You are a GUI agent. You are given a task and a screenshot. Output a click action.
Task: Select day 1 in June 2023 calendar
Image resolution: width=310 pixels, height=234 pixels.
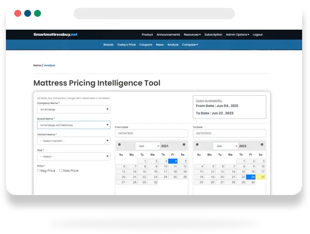pos(241,161)
